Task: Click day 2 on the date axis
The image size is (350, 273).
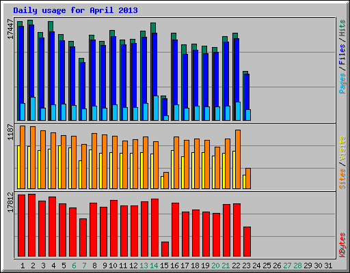Action: click(33, 265)
